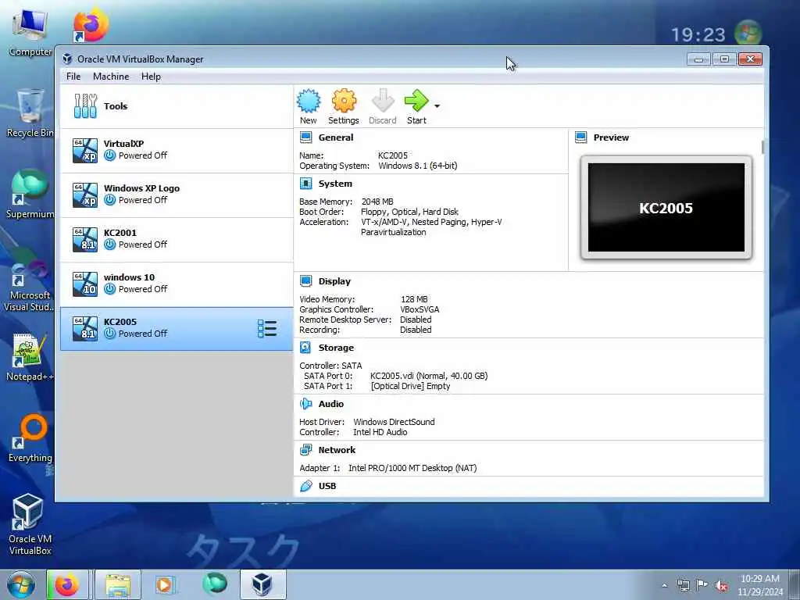Viewport: 800px width, 600px height.
Task: Select the KC2001 machine icon
Action: pos(84,239)
